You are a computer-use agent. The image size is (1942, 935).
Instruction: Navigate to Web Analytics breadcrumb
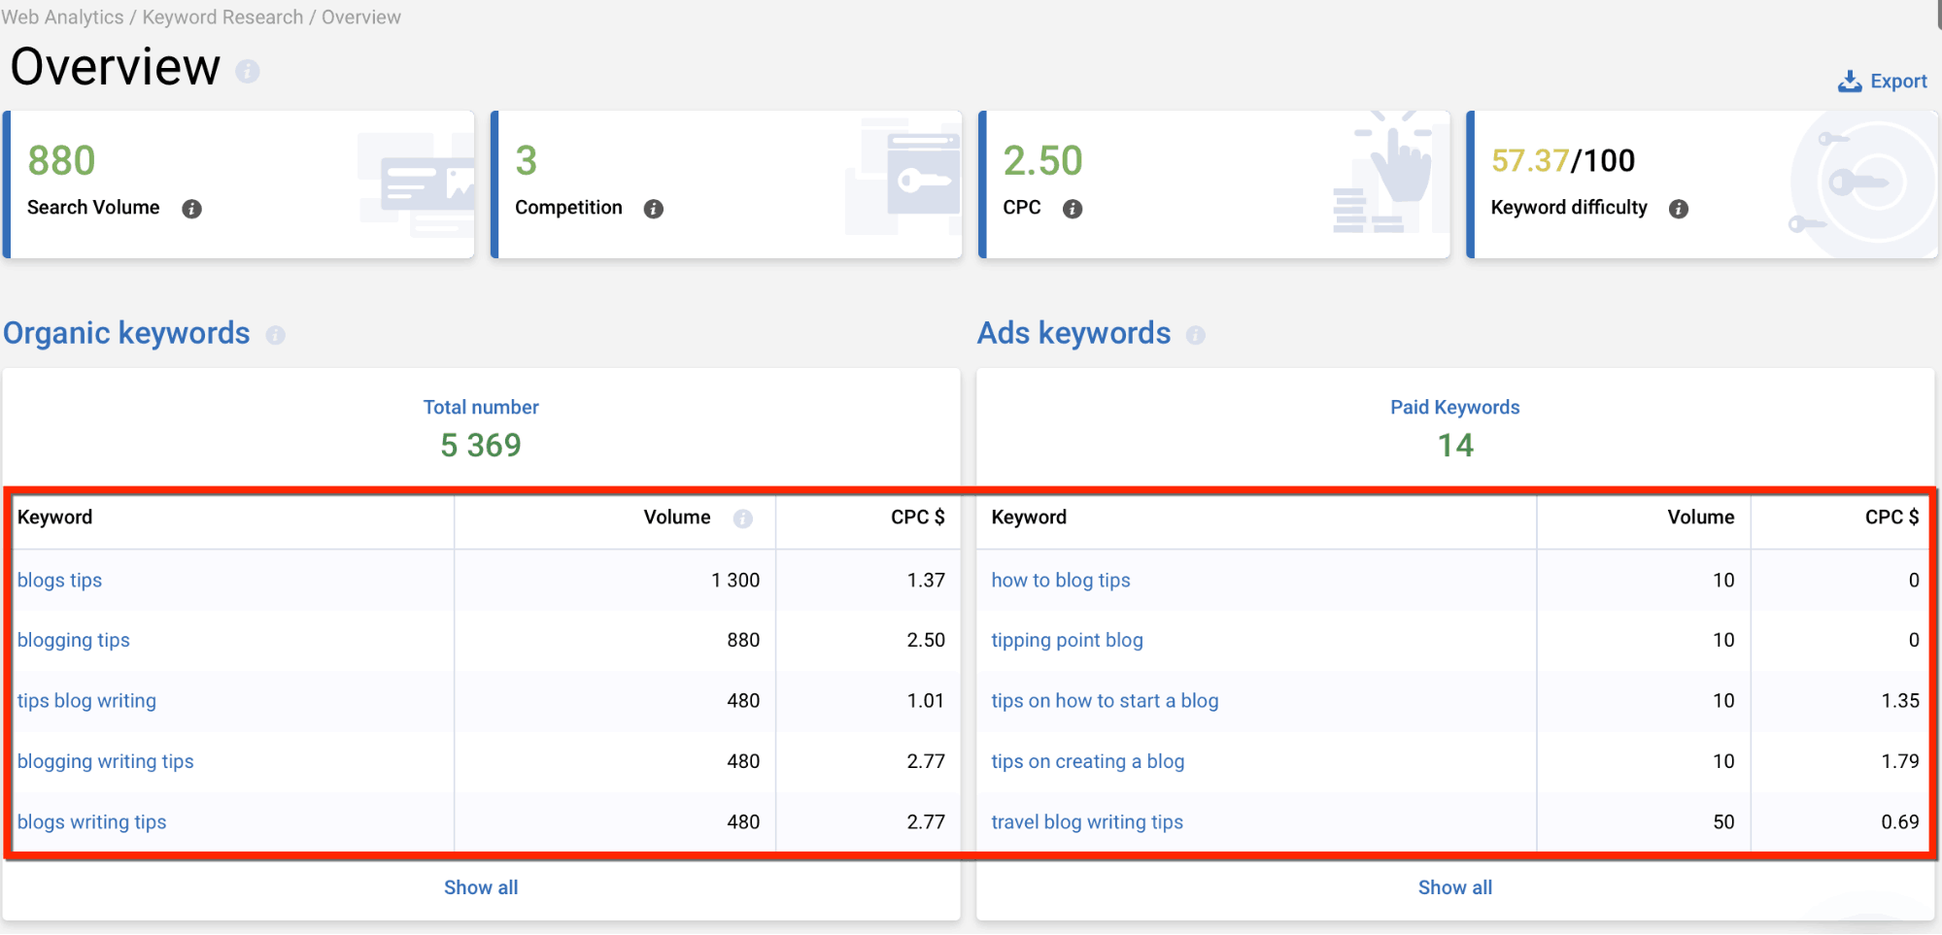[x=62, y=17]
